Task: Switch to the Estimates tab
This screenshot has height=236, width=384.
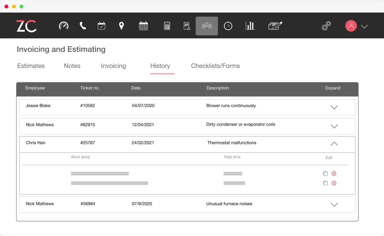Action: click(31, 66)
